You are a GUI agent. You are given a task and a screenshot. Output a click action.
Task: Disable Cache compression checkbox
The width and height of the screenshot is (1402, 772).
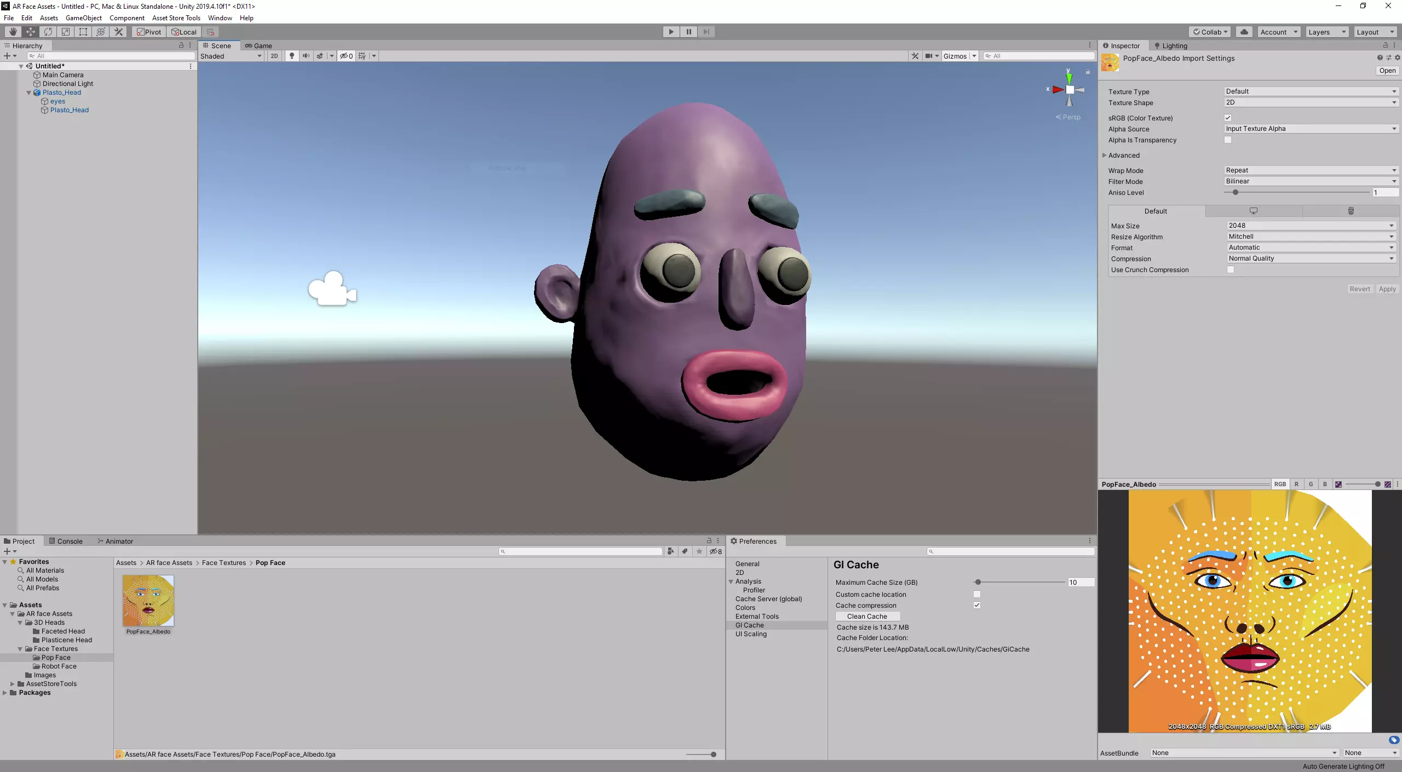pos(976,605)
